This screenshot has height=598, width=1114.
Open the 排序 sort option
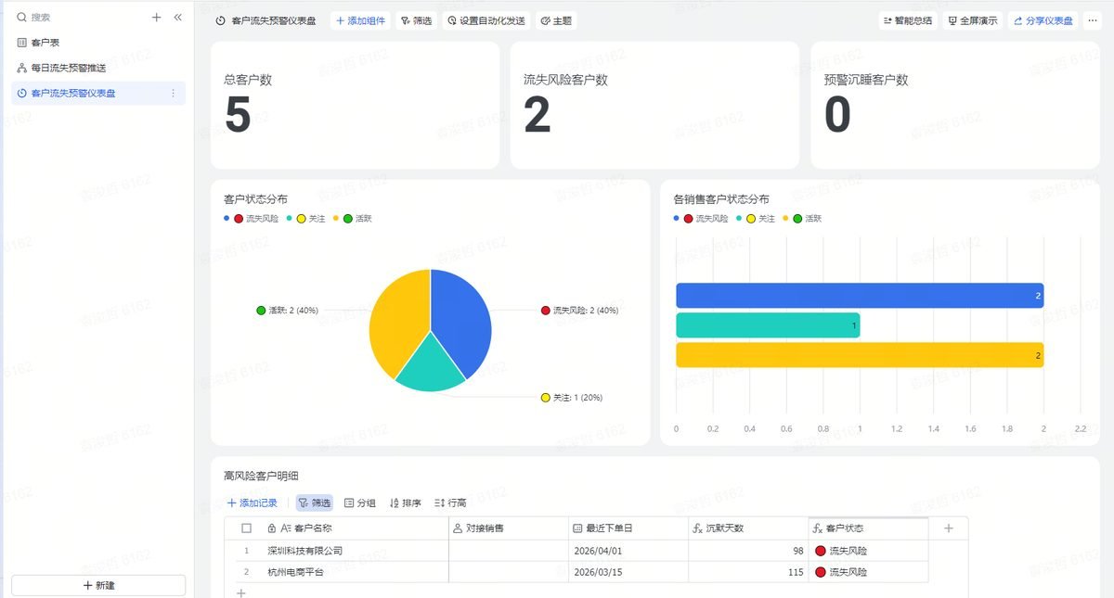[405, 503]
